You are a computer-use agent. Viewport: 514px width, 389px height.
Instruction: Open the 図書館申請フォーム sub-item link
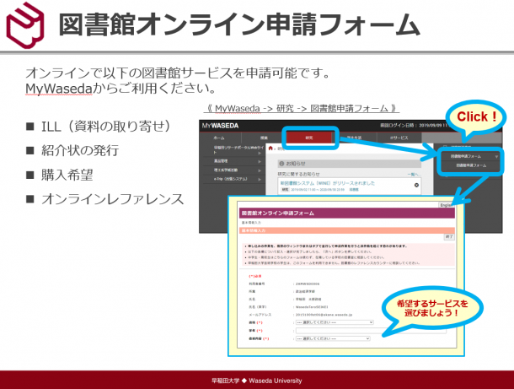[x=471, y=165]
